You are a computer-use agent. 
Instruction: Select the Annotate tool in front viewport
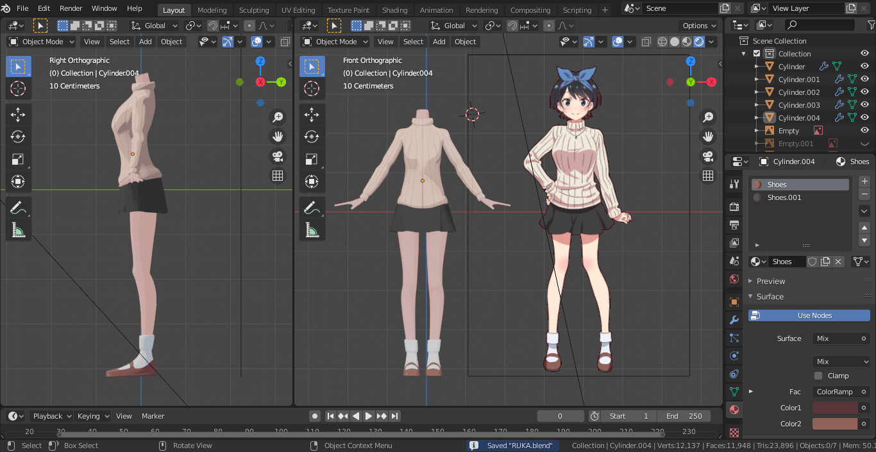[312, 208]
